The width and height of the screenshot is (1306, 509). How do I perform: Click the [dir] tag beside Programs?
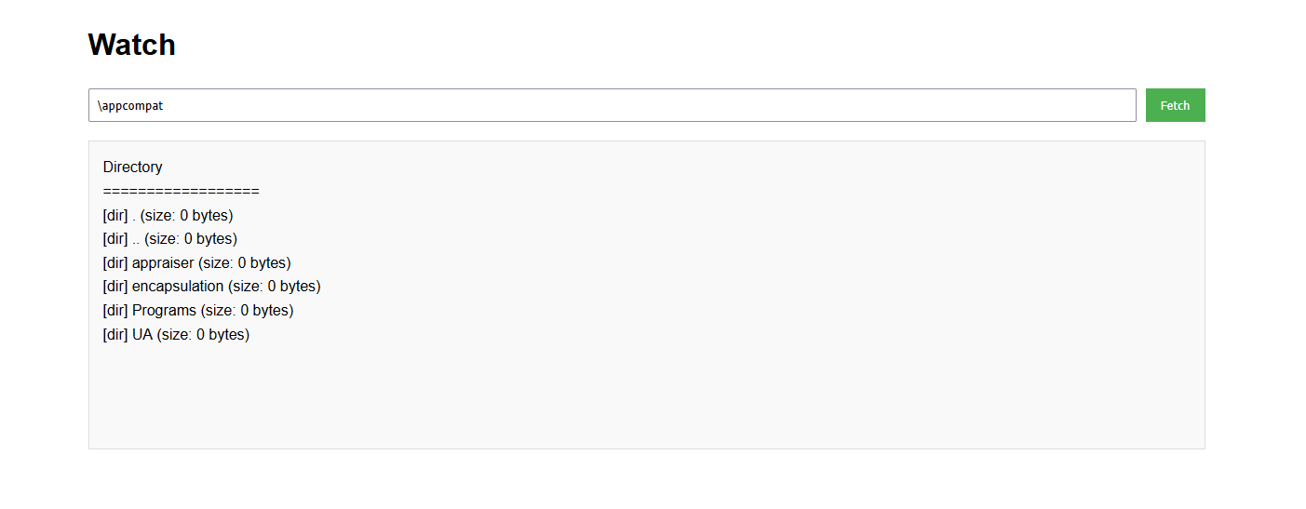click(115, 311)
